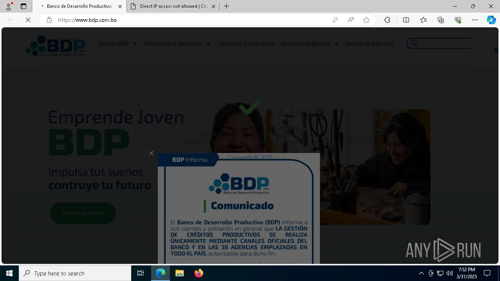
Task: Close the Direct IP access tab
Action: coord(213,6)
